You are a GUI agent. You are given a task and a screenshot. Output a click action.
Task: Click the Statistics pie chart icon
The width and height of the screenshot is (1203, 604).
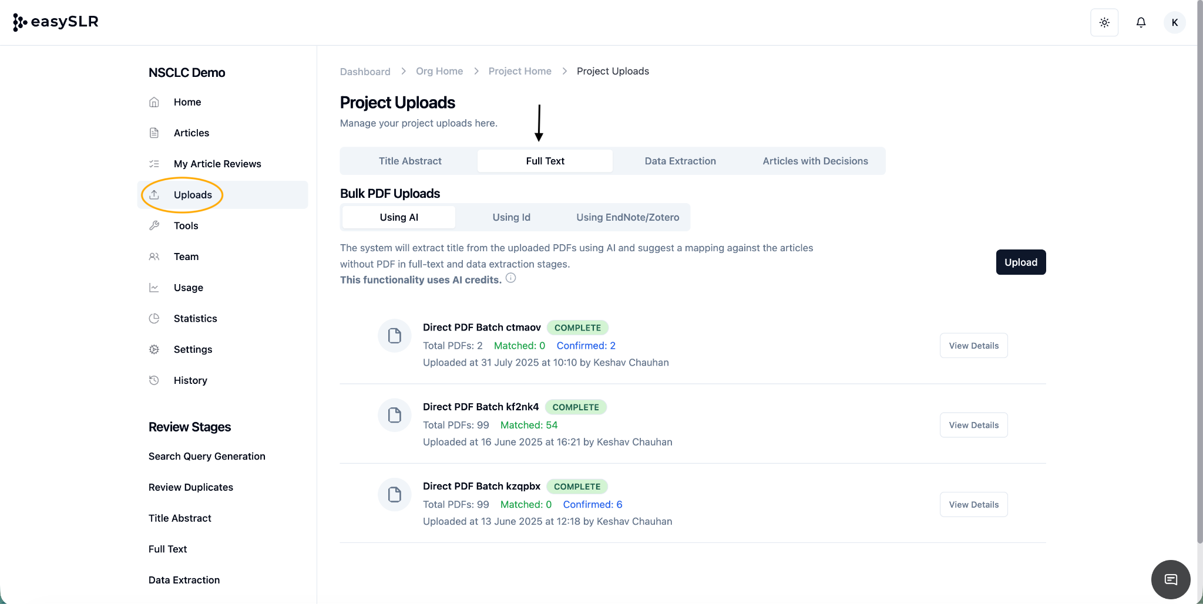[154, 319]
